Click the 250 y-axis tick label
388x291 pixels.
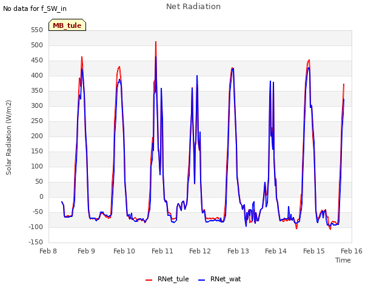[x=37, y=121]
